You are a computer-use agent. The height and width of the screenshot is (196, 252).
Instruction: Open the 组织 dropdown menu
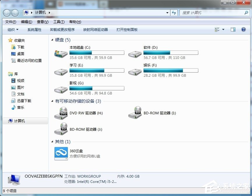pos(13,29)
